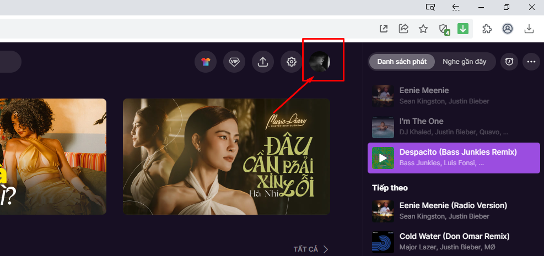
Task: Click the Eenie Meenie album thumbnail
Action: pos(383,96)
